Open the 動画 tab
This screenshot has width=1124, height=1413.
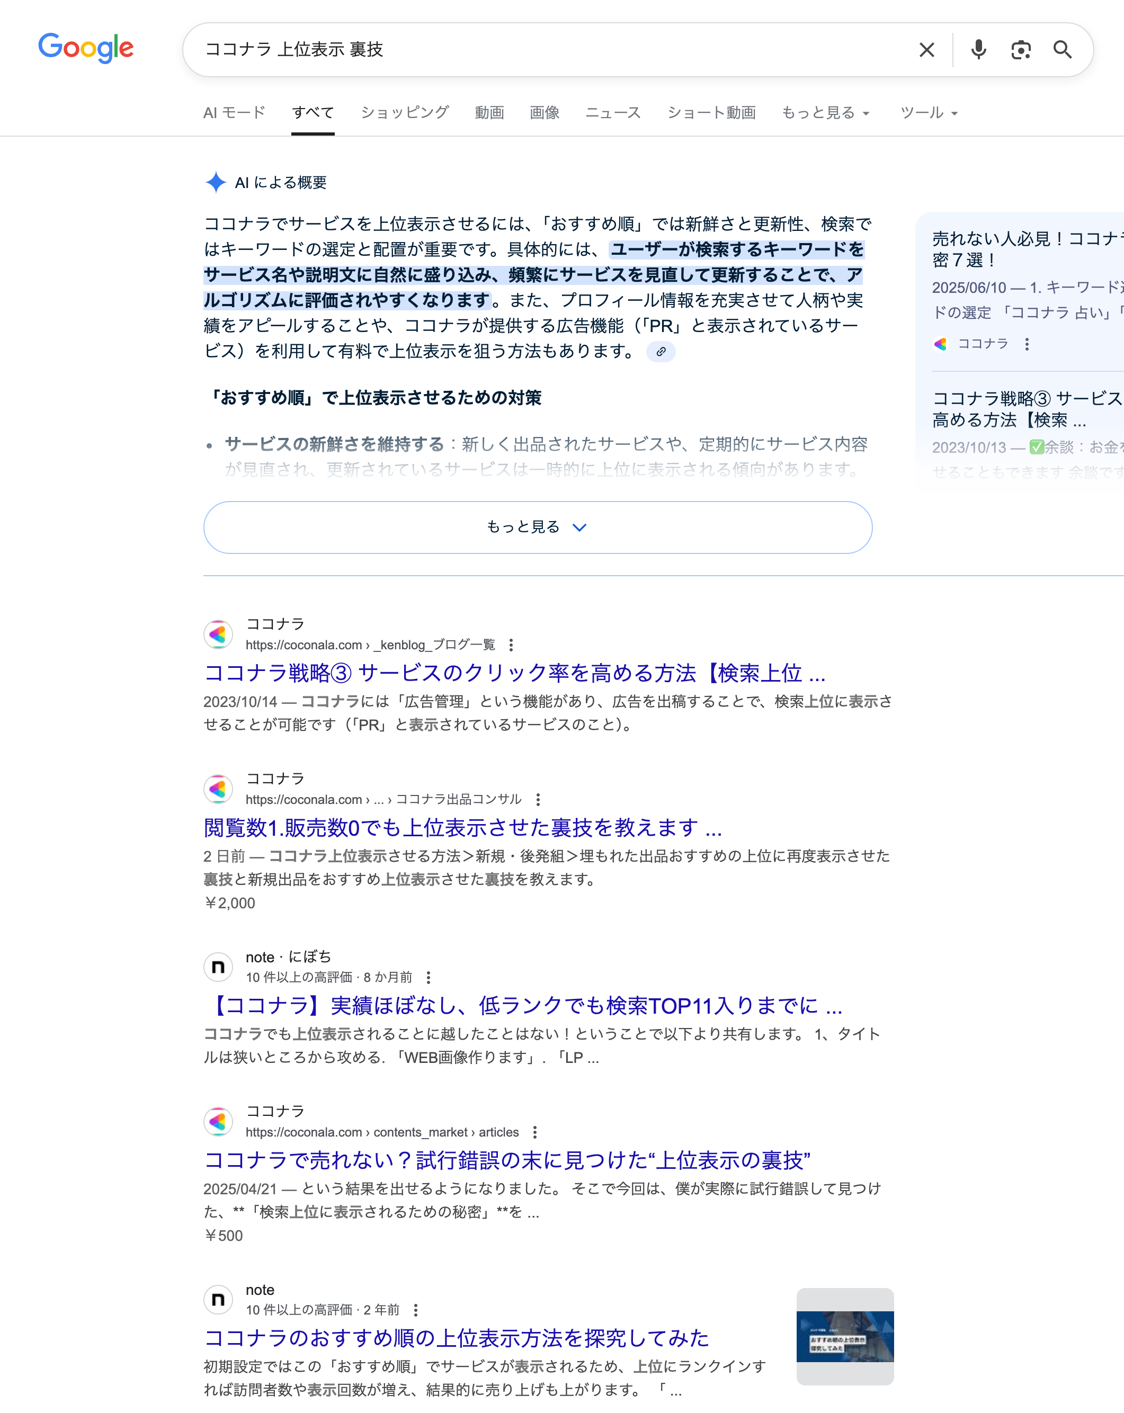pyautogui.click(x=489, y=113)
